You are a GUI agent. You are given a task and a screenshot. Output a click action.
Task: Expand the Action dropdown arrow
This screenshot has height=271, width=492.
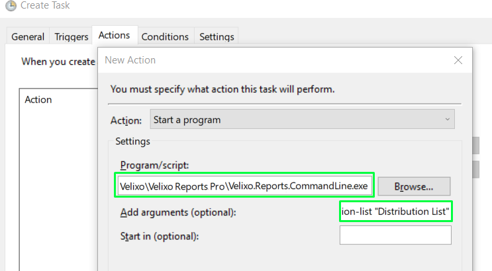447,120
